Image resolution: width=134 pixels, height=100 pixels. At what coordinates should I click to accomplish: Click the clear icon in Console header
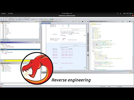point(130,72)
